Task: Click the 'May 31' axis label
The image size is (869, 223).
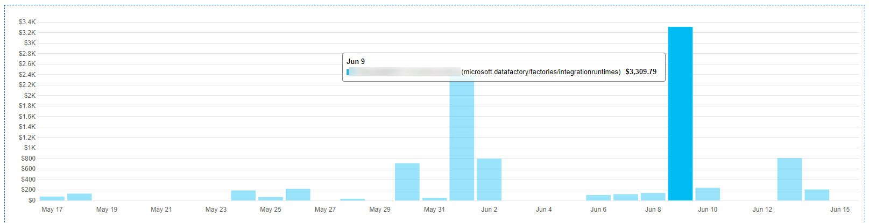Action: 434,210
